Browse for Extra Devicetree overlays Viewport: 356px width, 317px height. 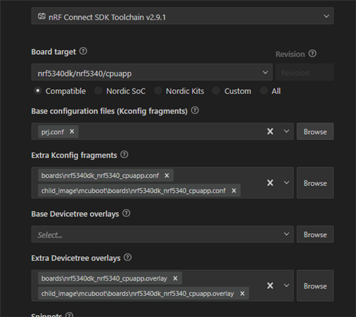[x=315, y=286]
